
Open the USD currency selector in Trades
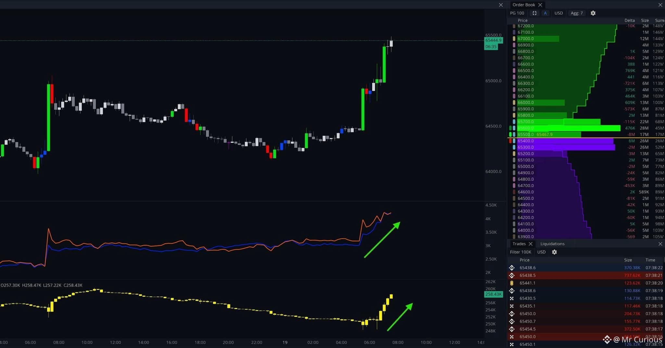coord(541,252)
